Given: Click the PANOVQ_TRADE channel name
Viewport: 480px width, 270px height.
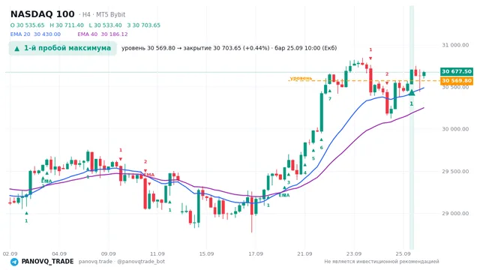Looking at the screenshot, I should (x=47, y=262).
